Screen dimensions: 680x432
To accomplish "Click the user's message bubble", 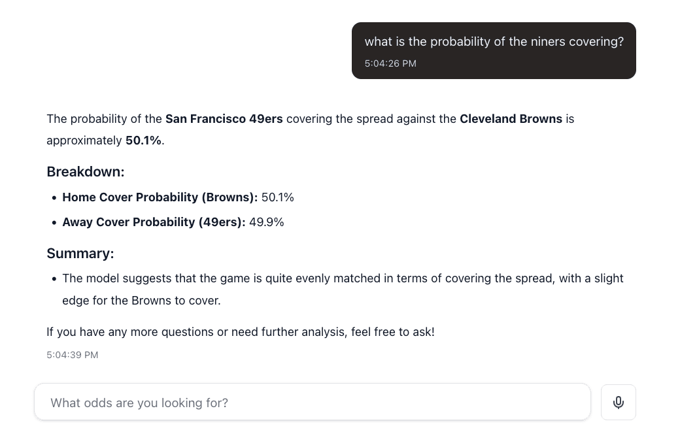I will pyautogui.click(x=494, y=50).
